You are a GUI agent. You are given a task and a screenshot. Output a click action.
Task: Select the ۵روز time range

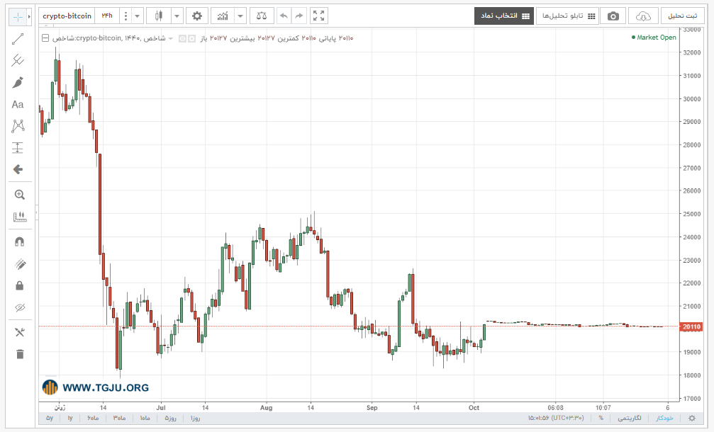click(x=170, y=418)
